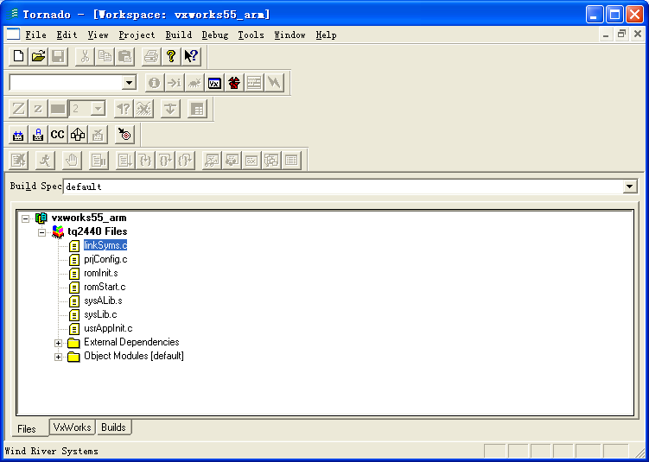Click the Open folder toolbar icon
The width and height of the screenshot is (649, 462).
pyautogui.click(x=38, y=56)
